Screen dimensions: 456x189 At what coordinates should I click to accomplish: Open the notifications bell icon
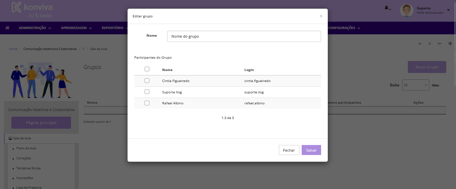[387, 8]
